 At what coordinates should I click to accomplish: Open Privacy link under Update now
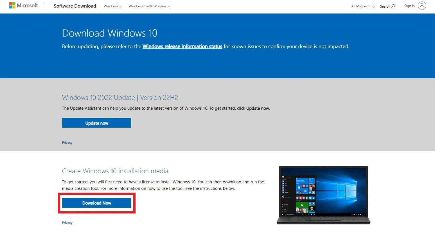(67, 143)
